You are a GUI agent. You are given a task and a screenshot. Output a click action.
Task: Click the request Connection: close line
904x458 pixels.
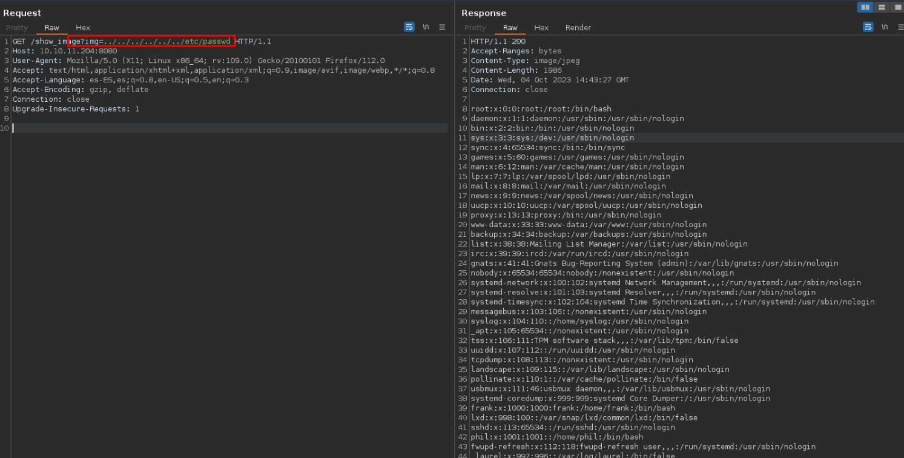click(51, 99)
